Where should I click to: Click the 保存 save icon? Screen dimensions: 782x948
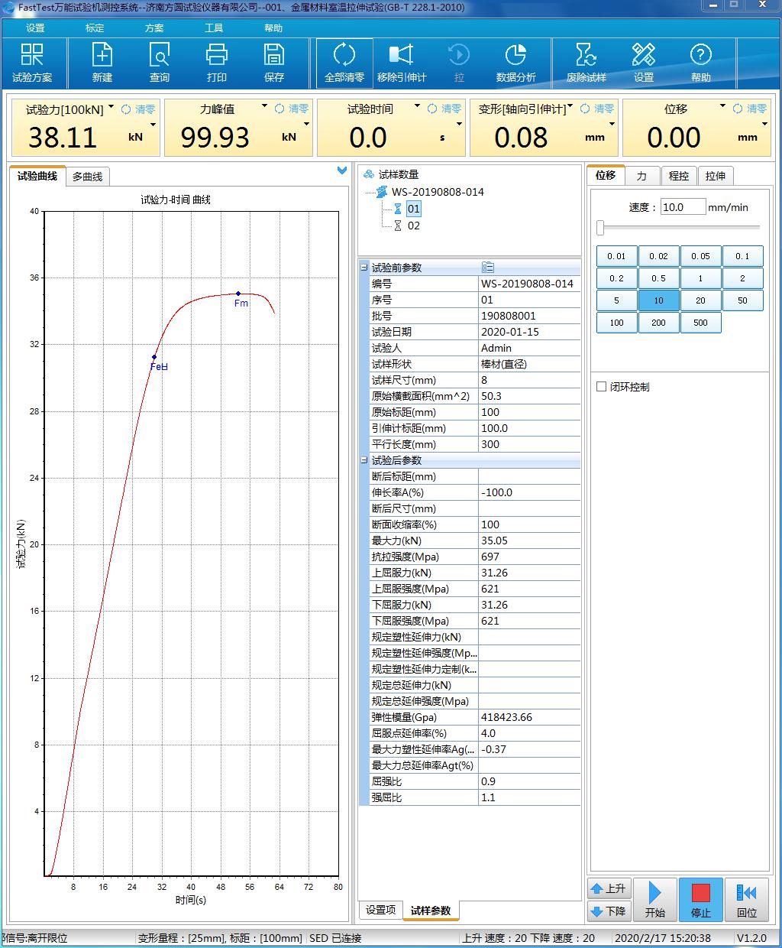coord(274,63)
